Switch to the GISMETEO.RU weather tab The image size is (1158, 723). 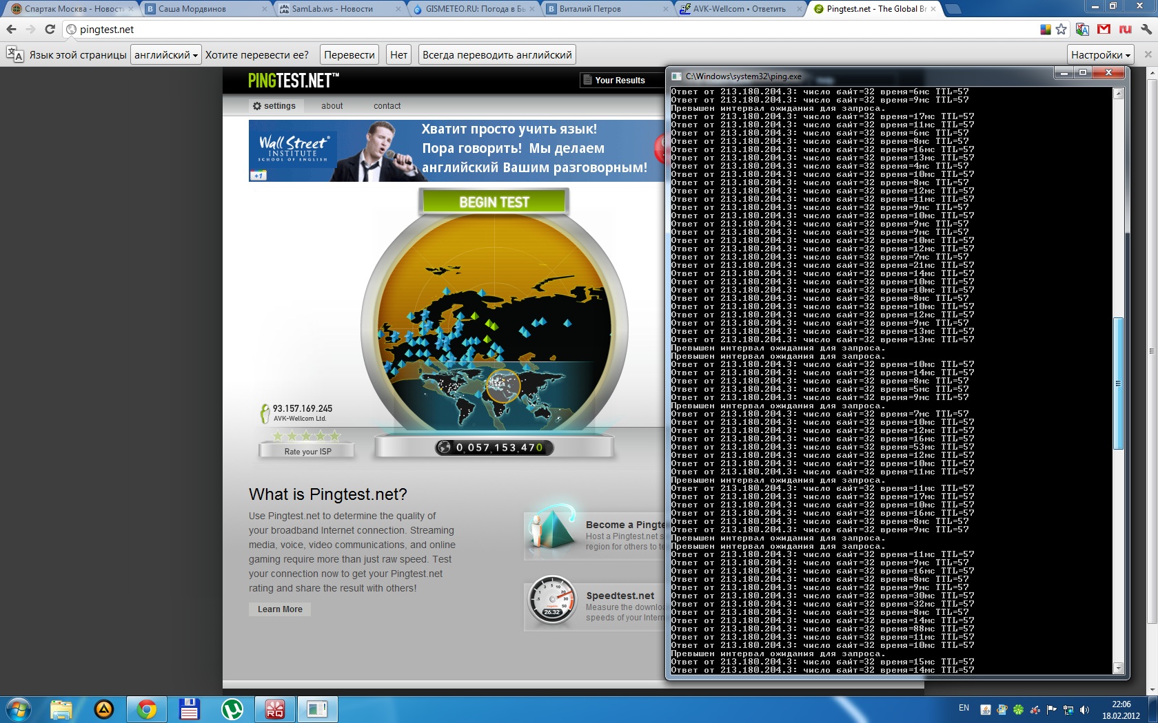coord(472,9)
